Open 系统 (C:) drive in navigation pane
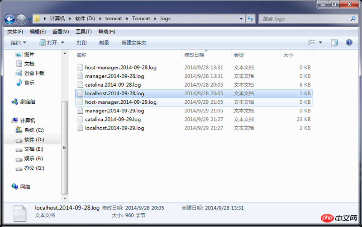The image size is (362, 227). [x=29, y=130]
